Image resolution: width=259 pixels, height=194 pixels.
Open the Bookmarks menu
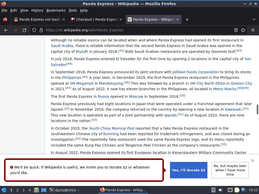(x=56, y=10)
